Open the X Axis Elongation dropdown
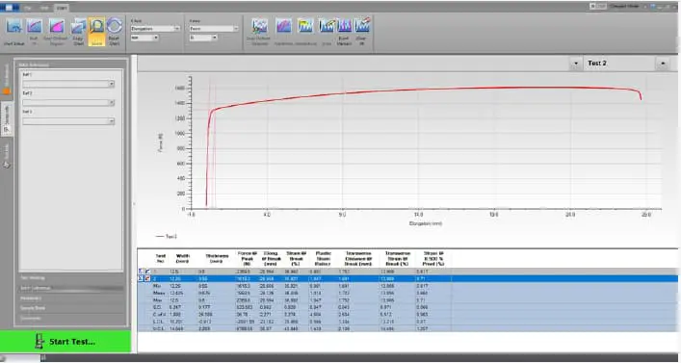 tap(155, 29)
